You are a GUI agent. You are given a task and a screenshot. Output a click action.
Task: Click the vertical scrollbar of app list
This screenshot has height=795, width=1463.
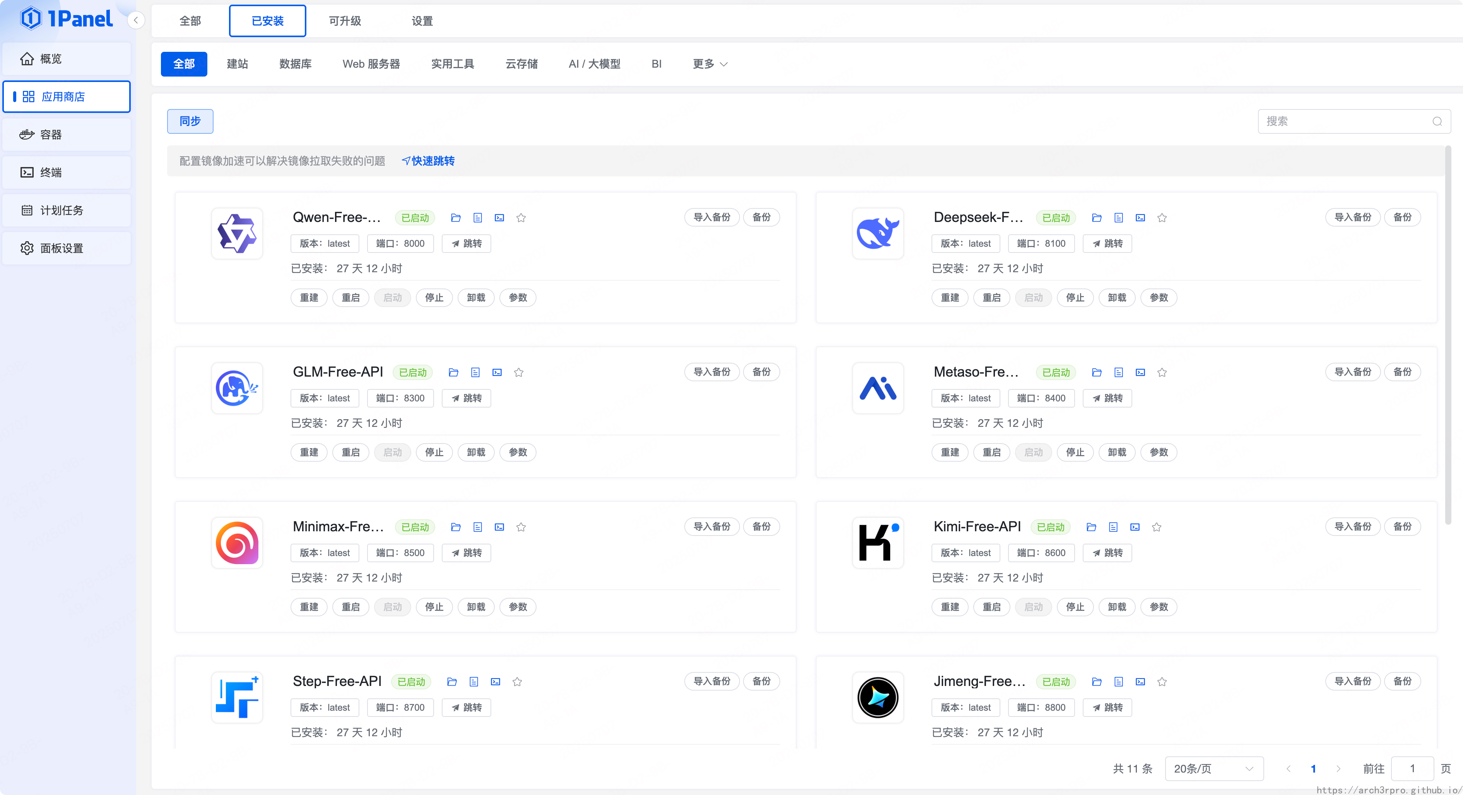point(1448,341)
